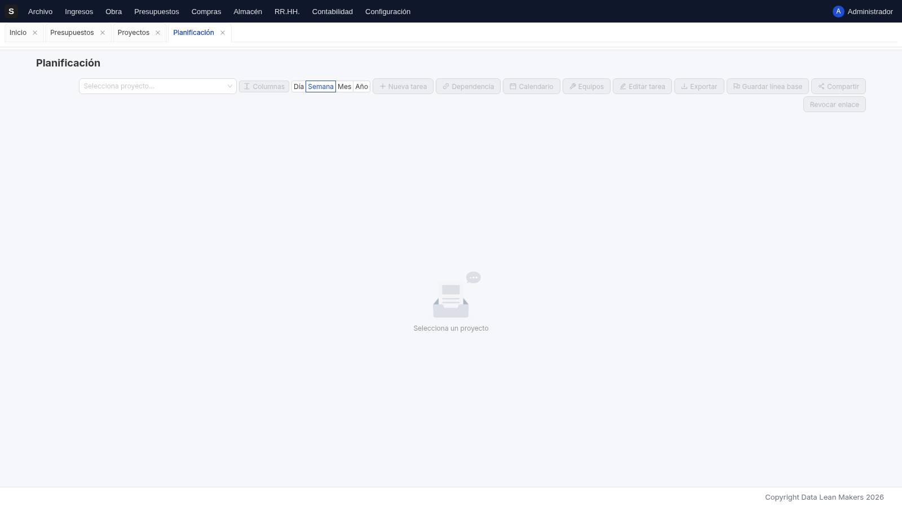
Task: Click the Administrador user name
Action: click(870, 11)
